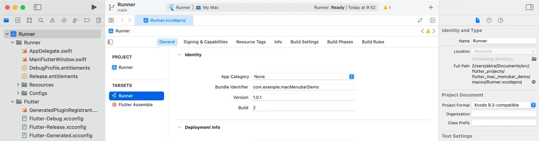Collapse the Identity section
This screenshot has height=141, width=539.
[x=179, y=55]
